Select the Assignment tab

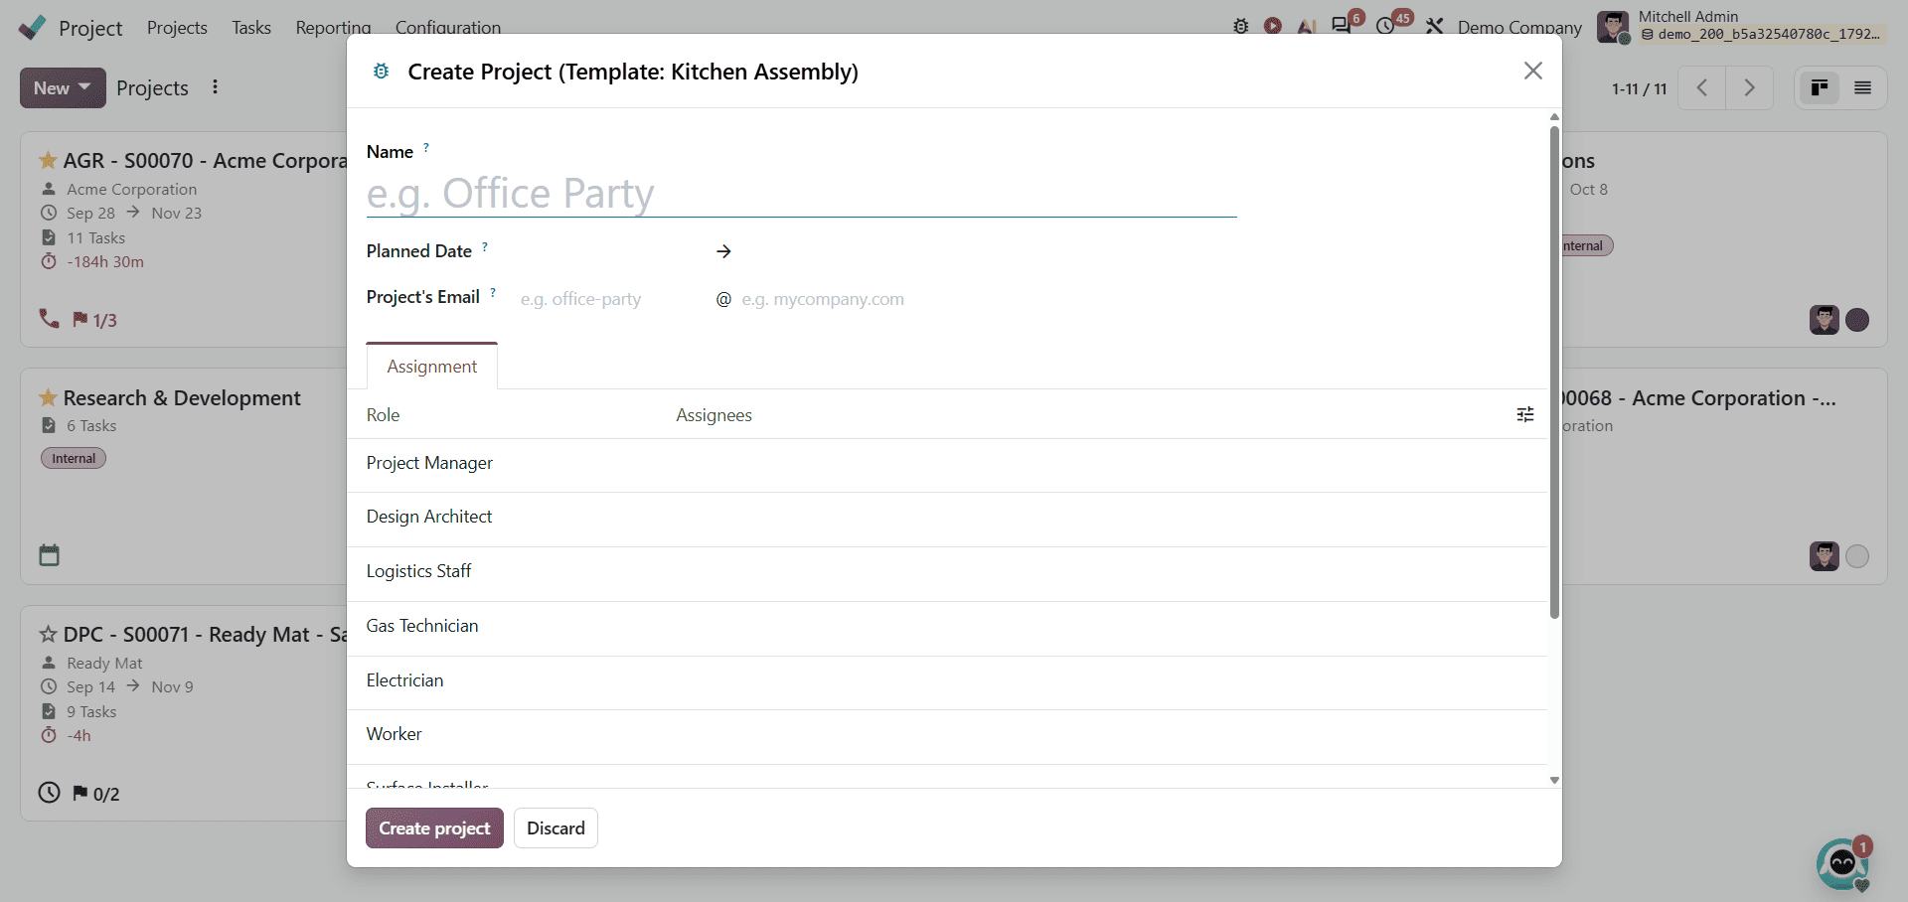click(x=432, y=367)
